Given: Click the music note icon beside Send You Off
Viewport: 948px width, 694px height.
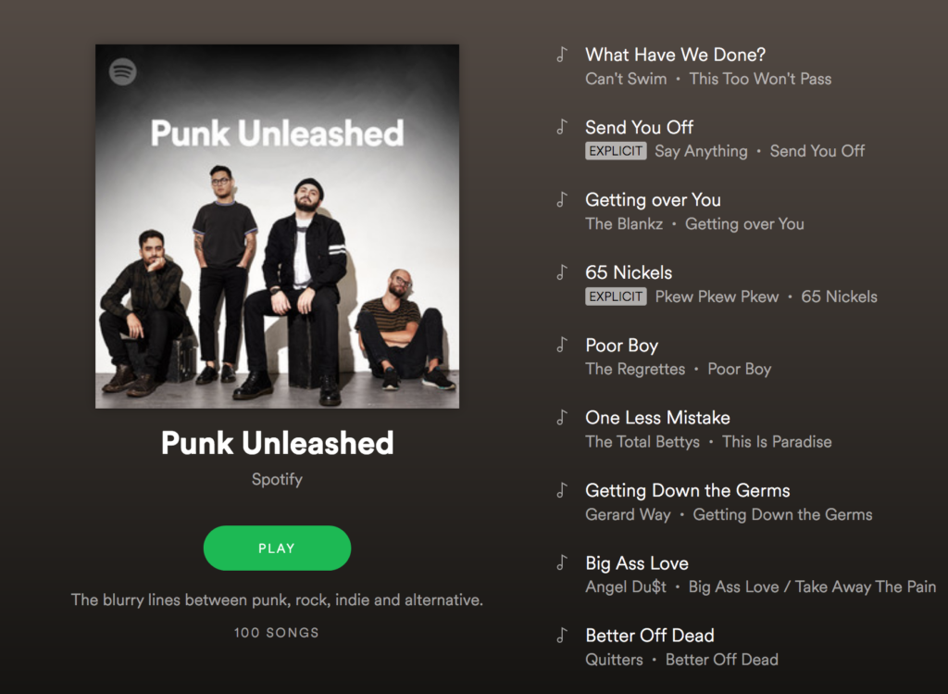Looking at the screenshot, I should coord(562,127).
